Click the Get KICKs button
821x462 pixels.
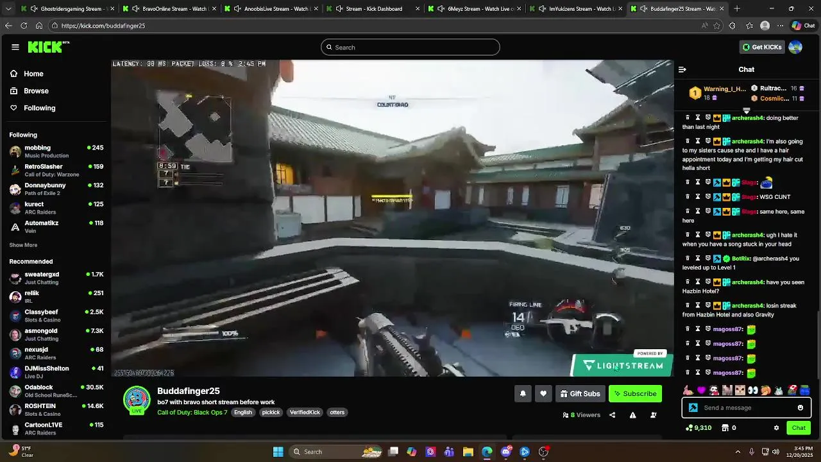click(762, 47)
